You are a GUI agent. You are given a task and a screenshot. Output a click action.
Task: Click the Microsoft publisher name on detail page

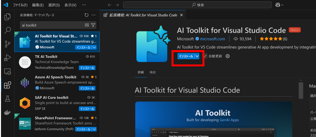coord(185,39)
